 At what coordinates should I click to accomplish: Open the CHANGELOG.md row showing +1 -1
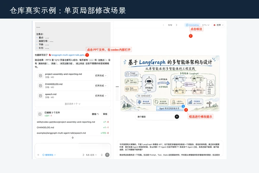tap(73, 128)
